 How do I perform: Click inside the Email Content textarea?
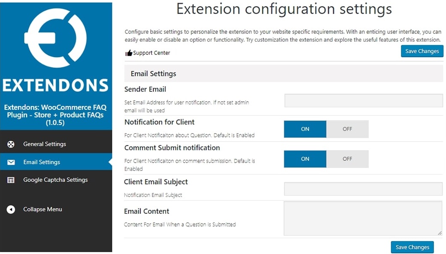pyautogui.click(x=363, y=218)
